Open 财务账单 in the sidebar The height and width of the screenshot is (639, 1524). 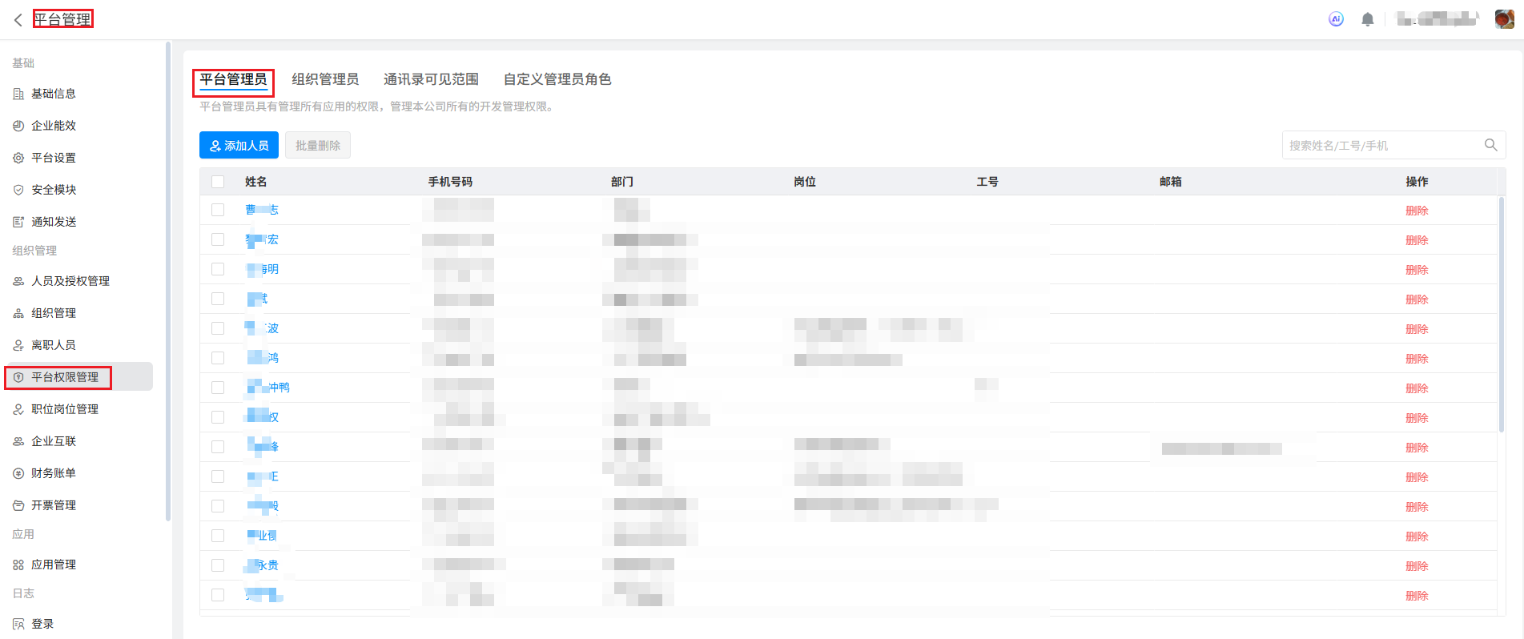click(54, 473)
